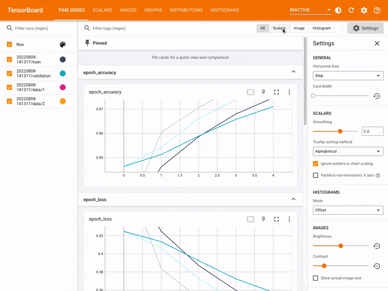Switch to the Graphs tab

click(153, 10)
